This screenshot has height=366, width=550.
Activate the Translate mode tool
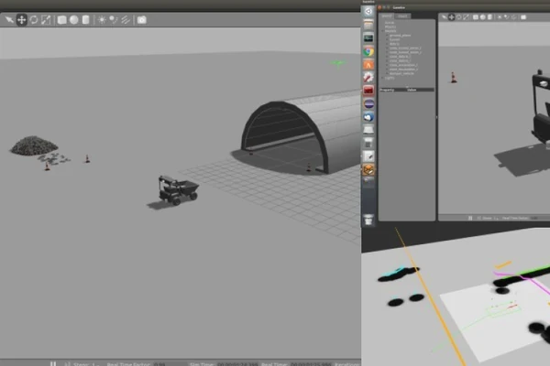21,19
